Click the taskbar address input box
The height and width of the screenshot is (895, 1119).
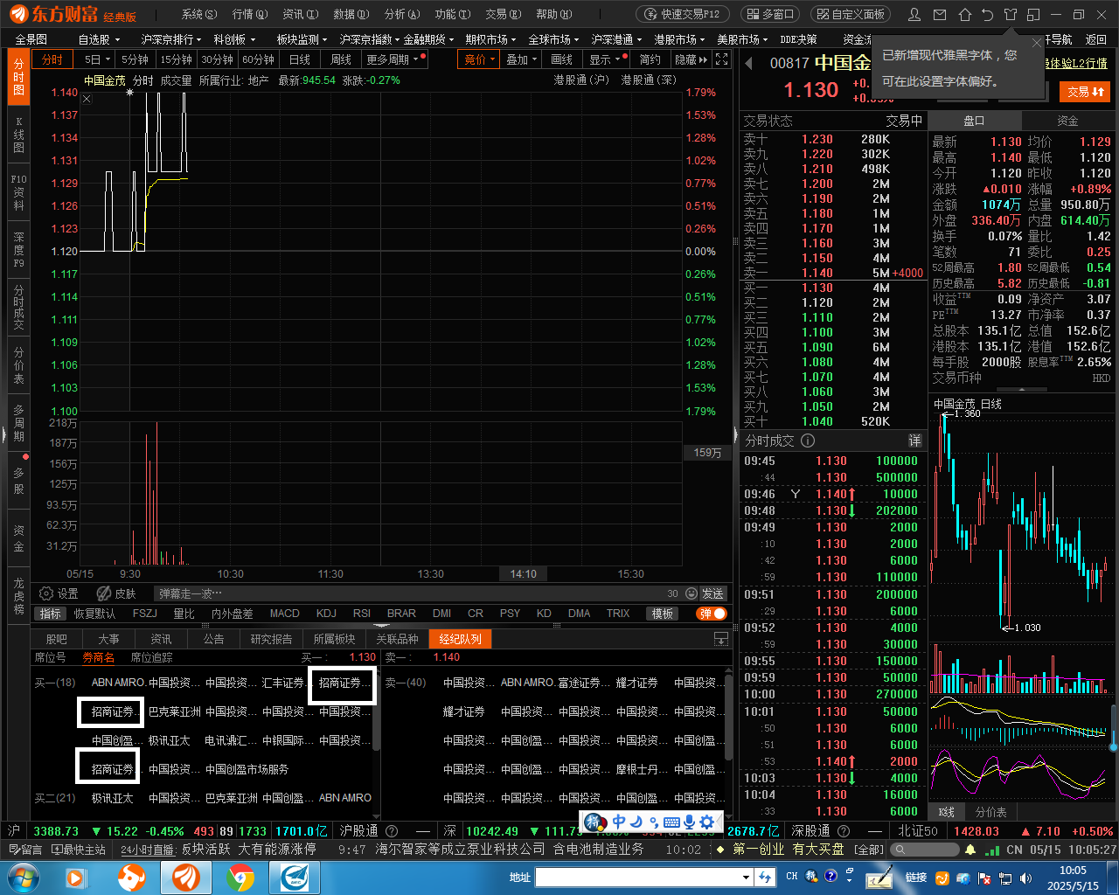tap(637, 878)
